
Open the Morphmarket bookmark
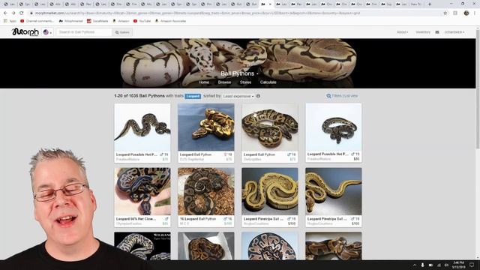(x=70, y=21)
